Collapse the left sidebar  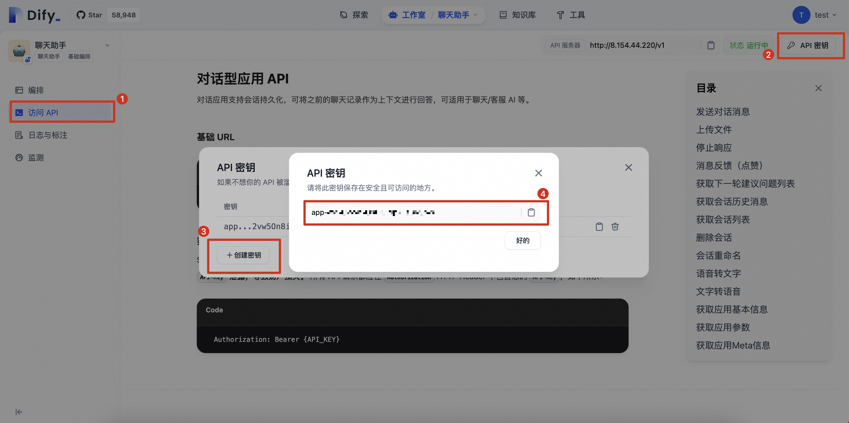pos(19,412)
